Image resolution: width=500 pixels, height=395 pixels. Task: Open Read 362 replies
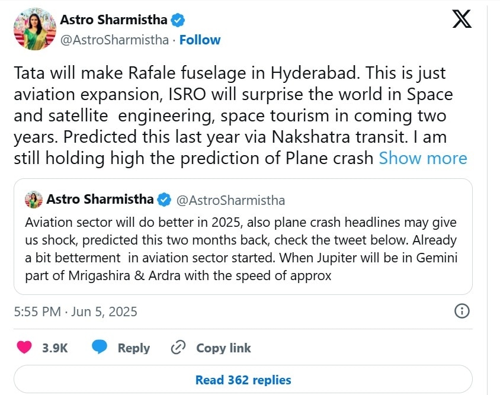(243, 380)
